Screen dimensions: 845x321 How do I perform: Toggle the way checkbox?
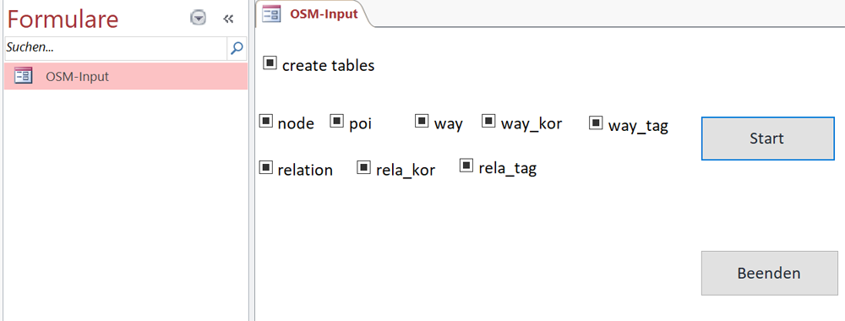coord(422,121)
